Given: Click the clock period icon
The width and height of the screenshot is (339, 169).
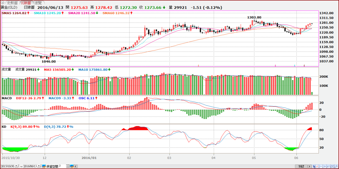Looking at the screenshot, I should (x=317, y=166).
